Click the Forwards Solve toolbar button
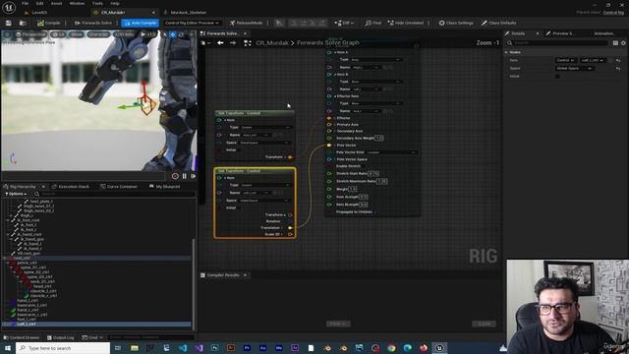 click(x=93, y=23)
